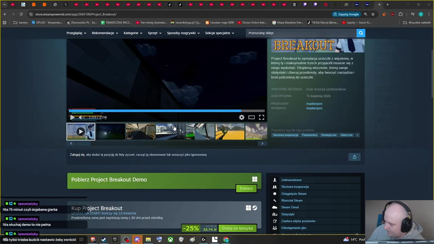Click the Statystyki bar chart icon
This screenshot has height=244, width=434.
(x=275, y=214)
